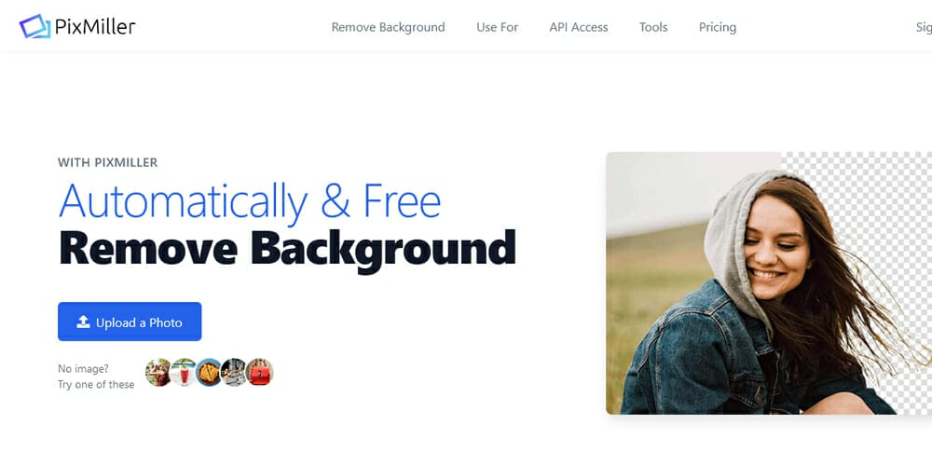The height and width of the screenshot is (466, 932).
Task: Pick the french fries sample image
Action: 209,372
